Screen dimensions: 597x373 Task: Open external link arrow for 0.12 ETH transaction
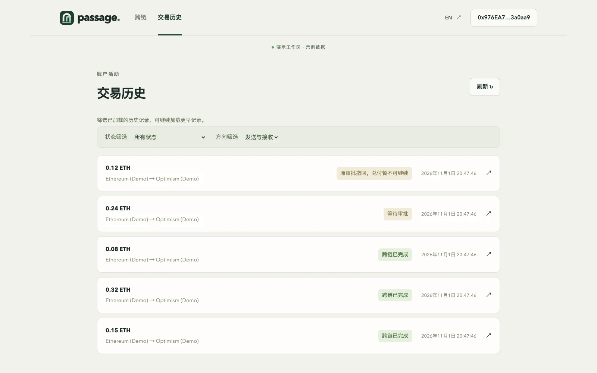488,173
